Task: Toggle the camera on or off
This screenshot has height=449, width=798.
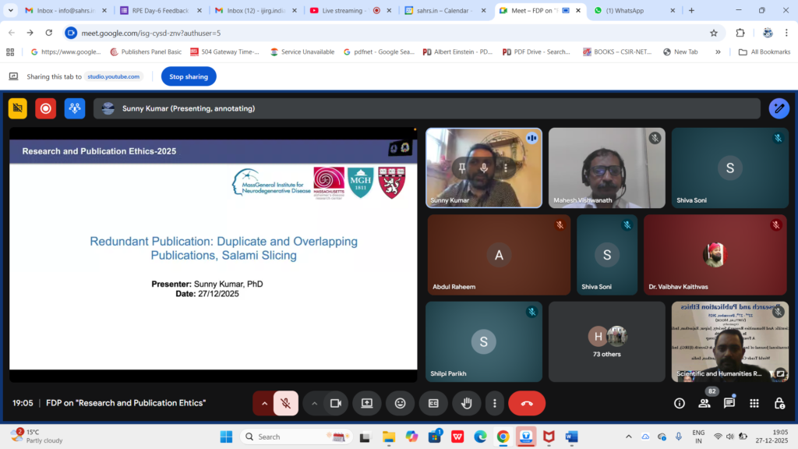Action: (336, 403)
